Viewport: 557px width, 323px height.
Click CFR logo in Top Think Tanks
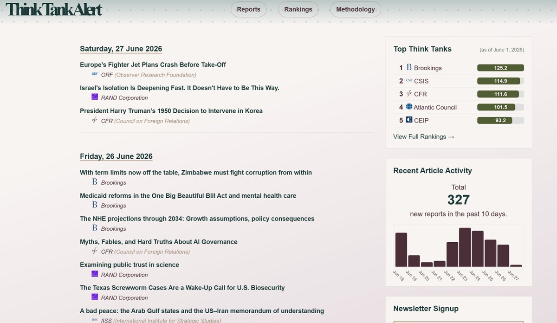pos(409,94)
